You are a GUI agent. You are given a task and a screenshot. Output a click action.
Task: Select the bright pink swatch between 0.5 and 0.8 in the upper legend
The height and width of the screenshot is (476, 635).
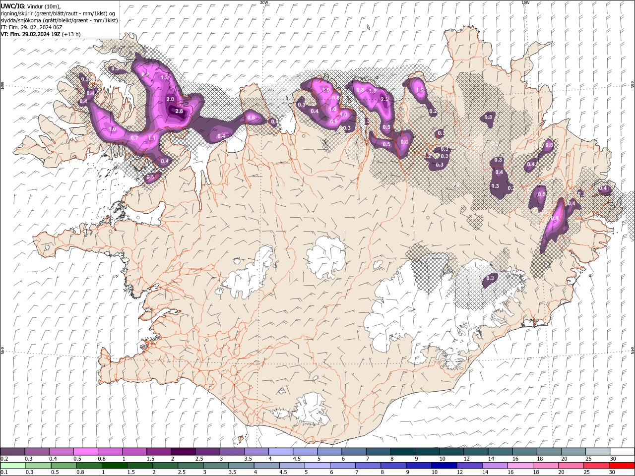point(85,452)
